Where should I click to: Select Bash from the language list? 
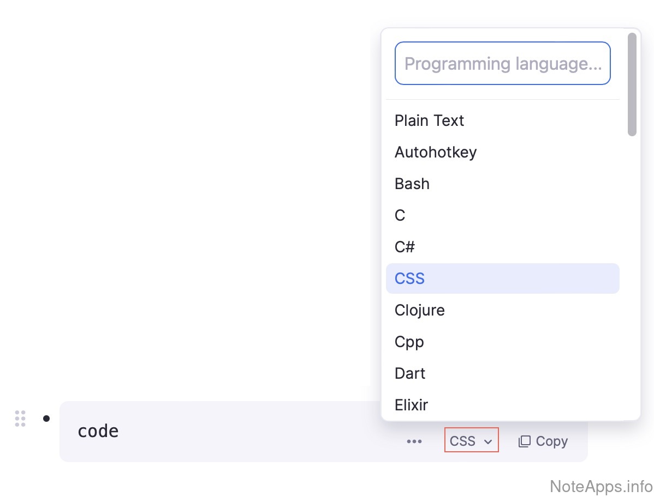coord(412,184)
